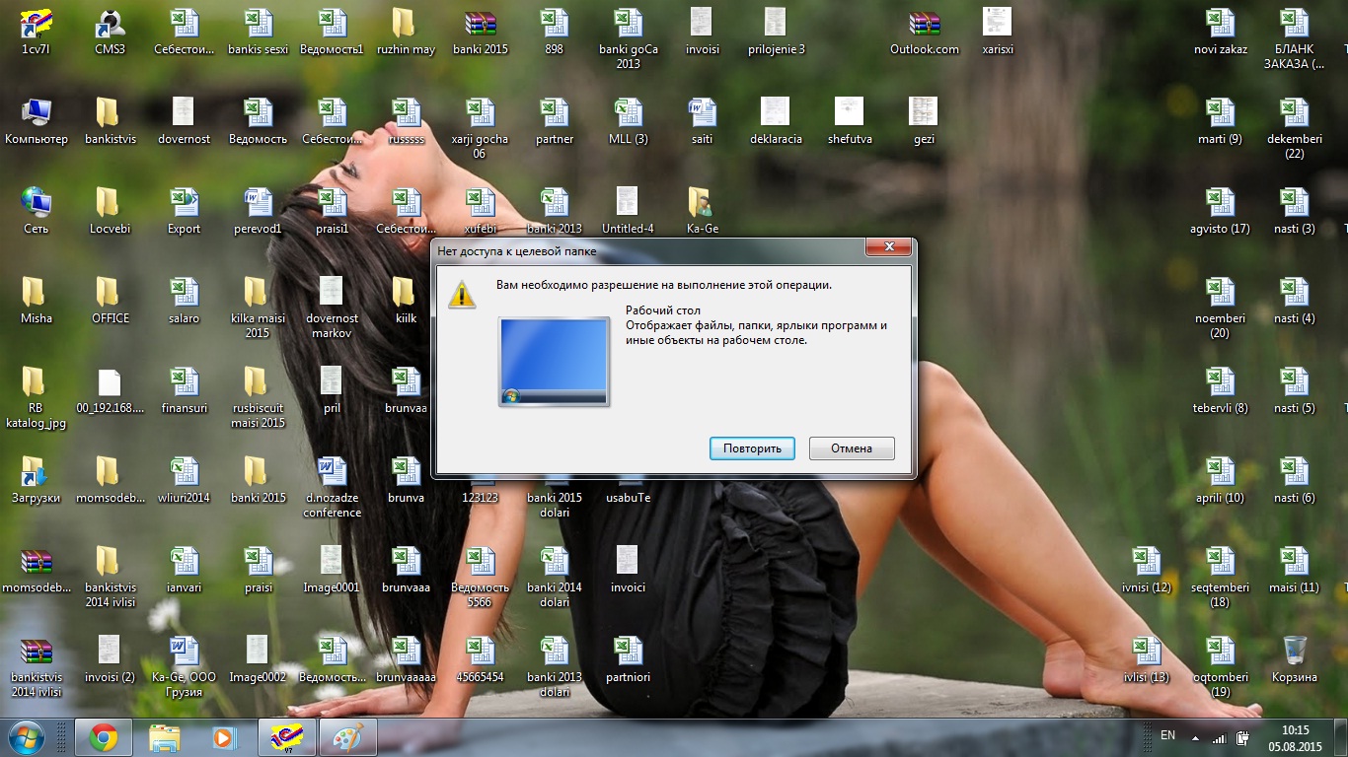Select the Locvebi folder
The height and width of the screenshot is (757, 1348).
click(x=110, y=211)
